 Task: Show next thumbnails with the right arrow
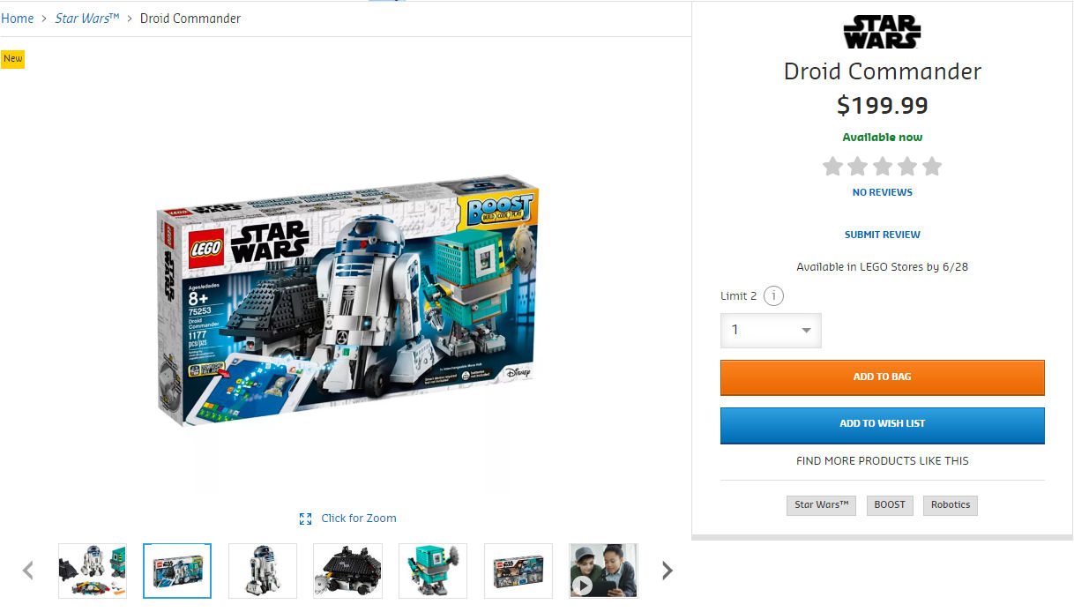coord(668,571)
